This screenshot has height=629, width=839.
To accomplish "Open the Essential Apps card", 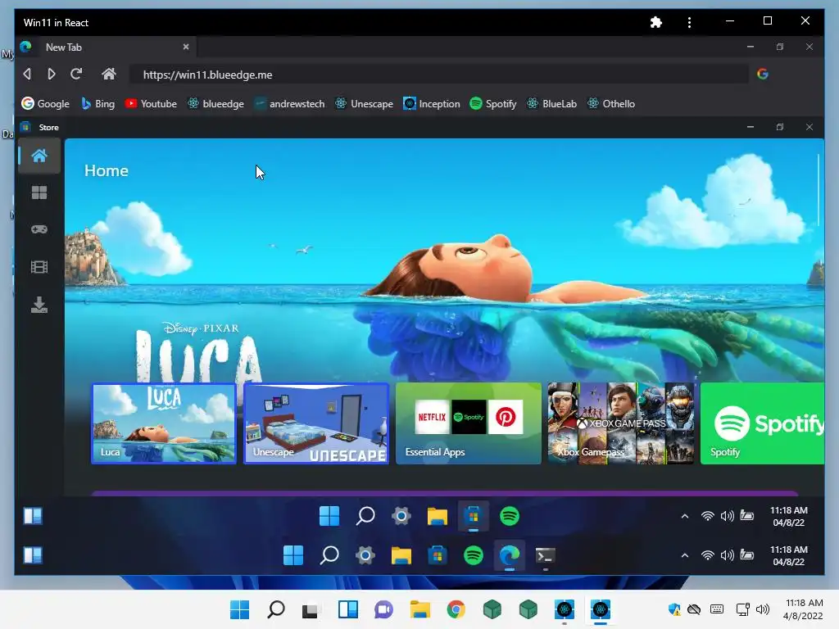I will tap(468, 423).
